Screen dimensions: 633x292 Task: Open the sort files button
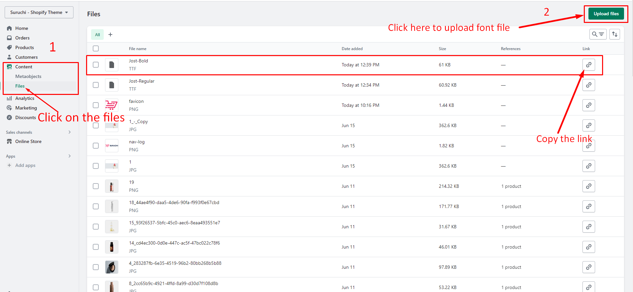(614, 34)
